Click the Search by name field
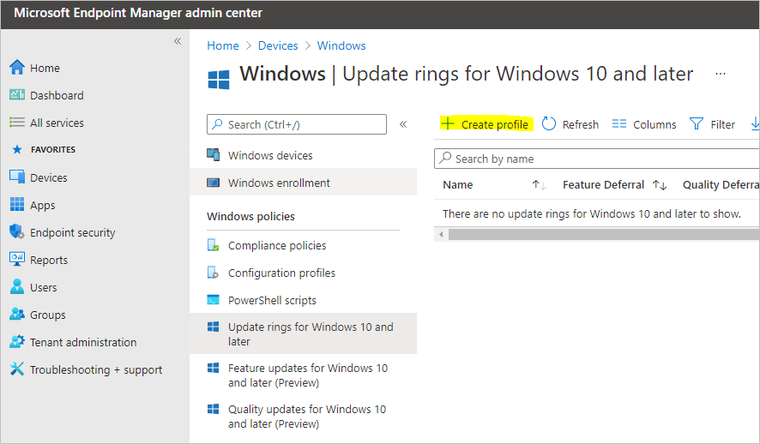The width and height of the screenshot is (760, 444). 597,159
